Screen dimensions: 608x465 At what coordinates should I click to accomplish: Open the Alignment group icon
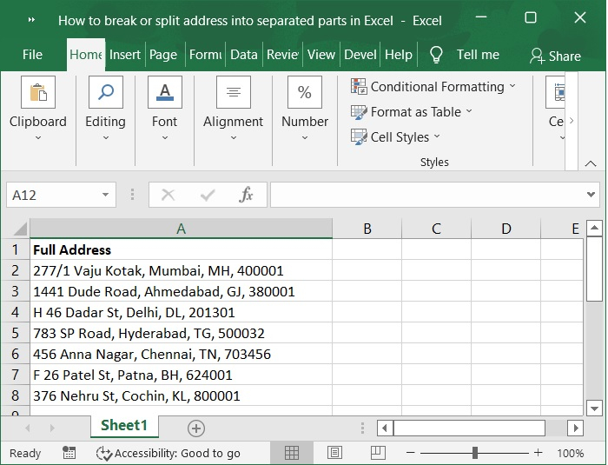tap(233, 93)
